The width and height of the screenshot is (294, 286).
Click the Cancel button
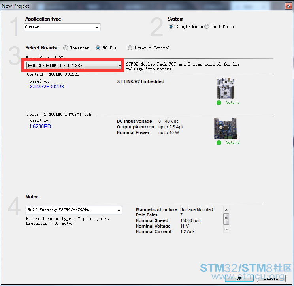(x=271, y=278)
